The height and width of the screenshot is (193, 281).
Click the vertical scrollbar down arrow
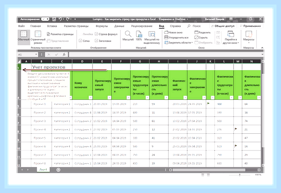(262, 165)
